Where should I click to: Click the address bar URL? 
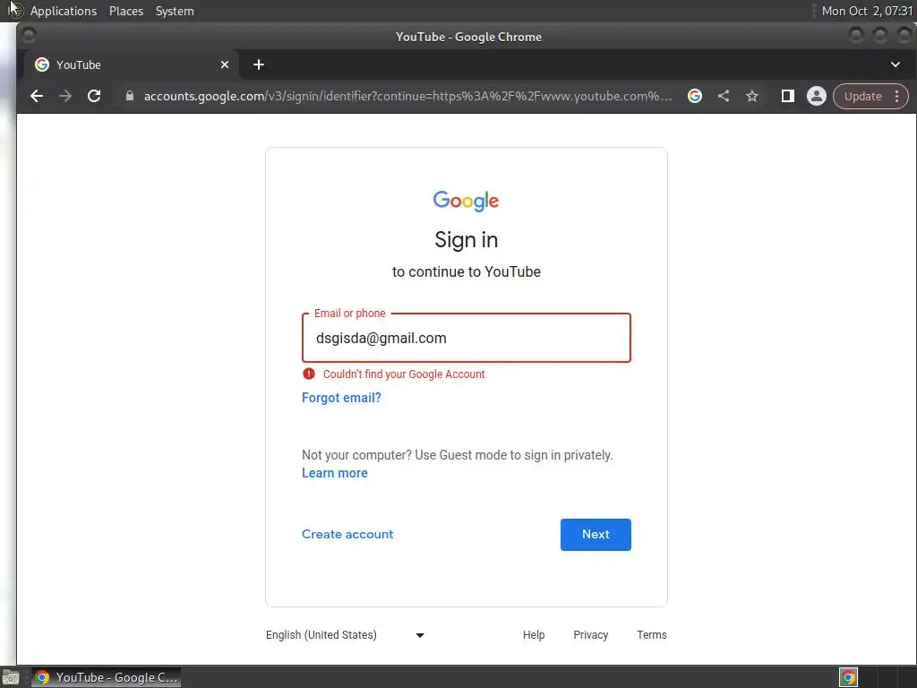pos(407,96)
